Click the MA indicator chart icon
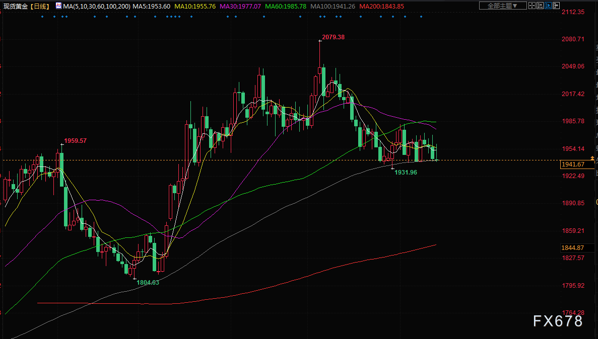 click(x=58, y=6)
